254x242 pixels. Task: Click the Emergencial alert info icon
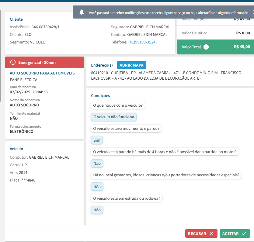[13, 62]
